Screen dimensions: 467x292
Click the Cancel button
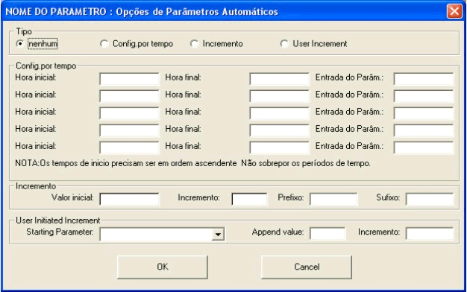tap(307, 267)
